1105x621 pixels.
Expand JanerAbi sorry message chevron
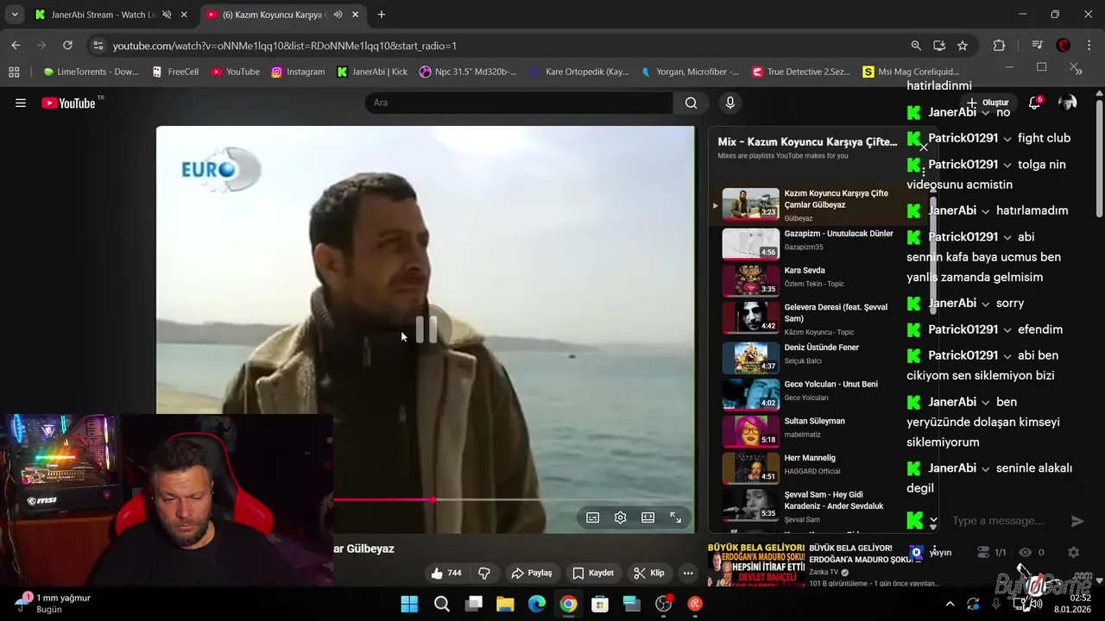pyautogui.click(x=986, y=304)
